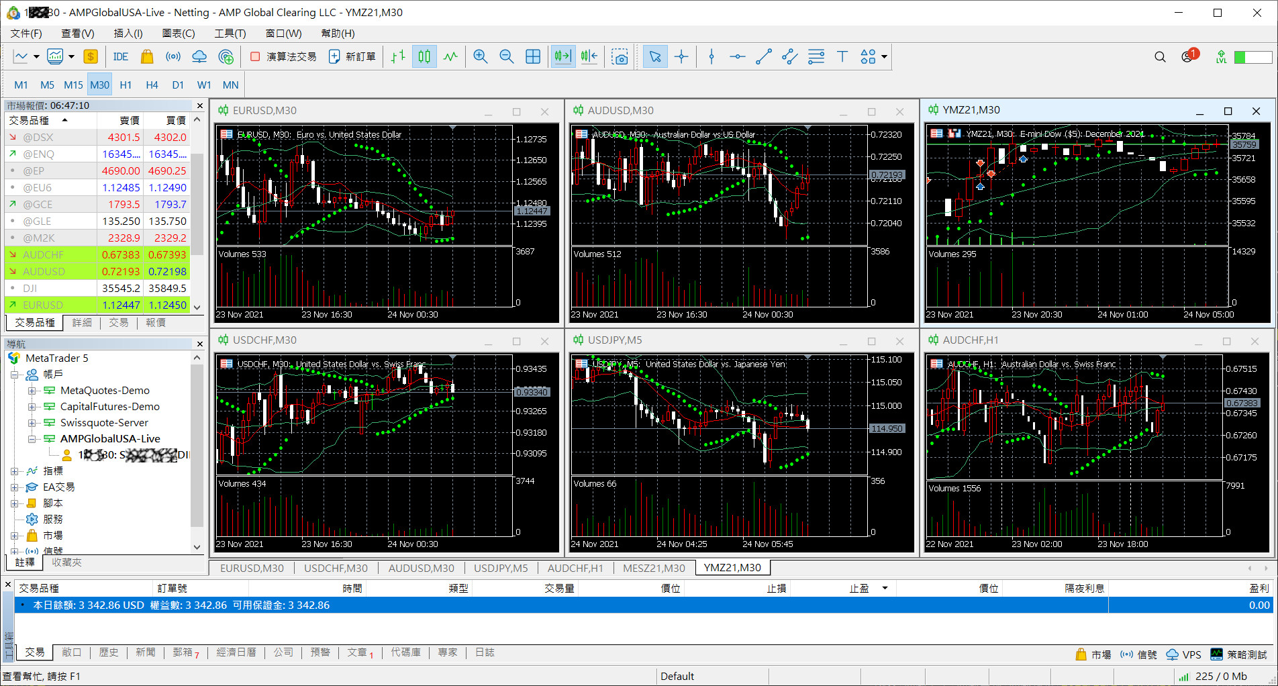Open the Market shopping bag icon in the toolbar
This screenshot has height=686, width=1278.
coord(147,57)
